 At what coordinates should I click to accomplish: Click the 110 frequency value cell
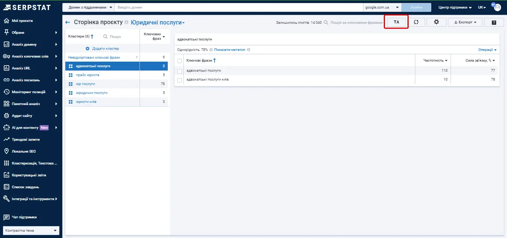(444, 71)
